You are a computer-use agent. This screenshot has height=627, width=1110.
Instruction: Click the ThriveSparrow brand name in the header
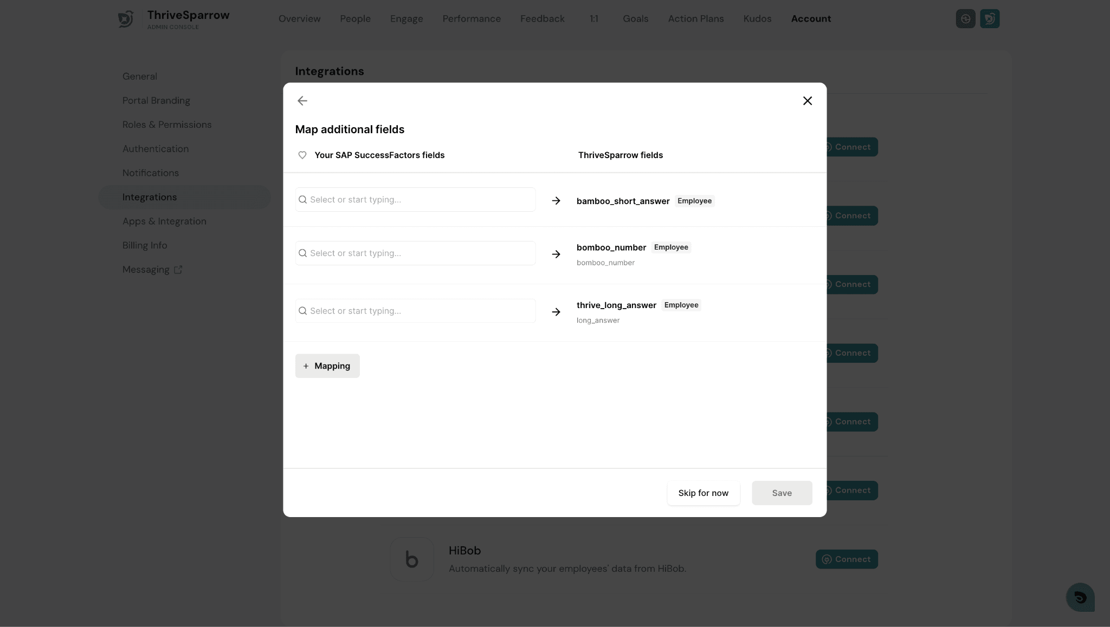click(189, 15)
